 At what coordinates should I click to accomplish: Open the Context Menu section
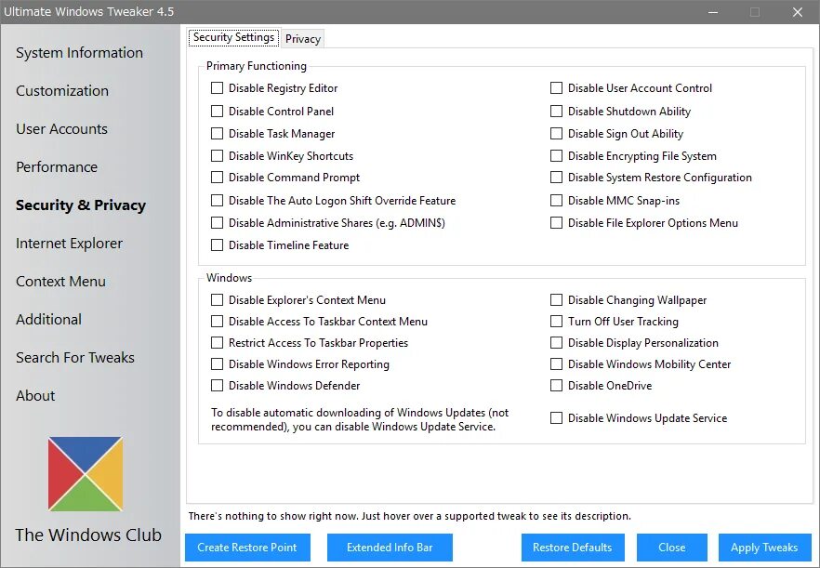[60, 282]
